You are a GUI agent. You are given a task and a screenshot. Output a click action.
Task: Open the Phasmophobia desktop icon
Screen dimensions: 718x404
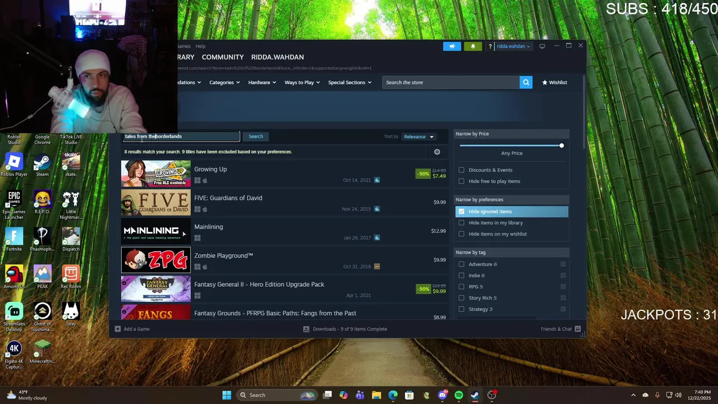[42, 240]
